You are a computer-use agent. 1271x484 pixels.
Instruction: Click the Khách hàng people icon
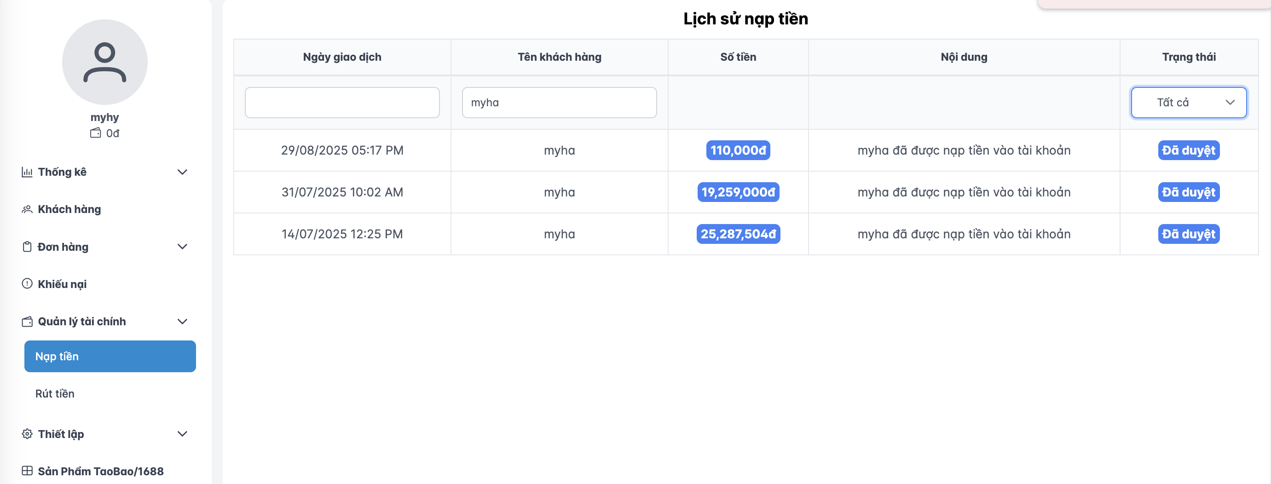pos(27,210)
